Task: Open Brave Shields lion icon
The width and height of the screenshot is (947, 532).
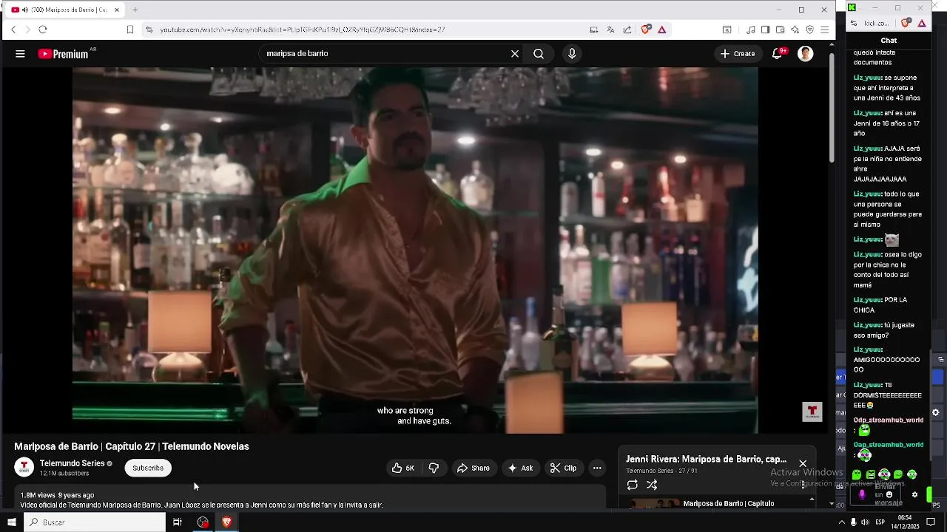Action: [x=645, y=30]
